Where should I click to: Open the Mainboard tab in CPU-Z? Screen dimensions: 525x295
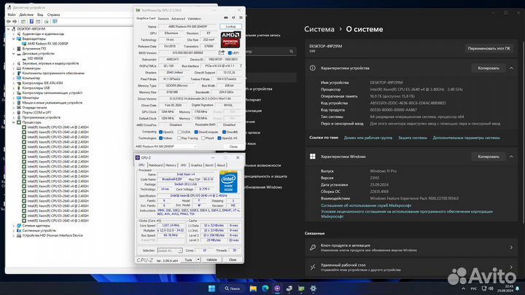pos(156,165)
